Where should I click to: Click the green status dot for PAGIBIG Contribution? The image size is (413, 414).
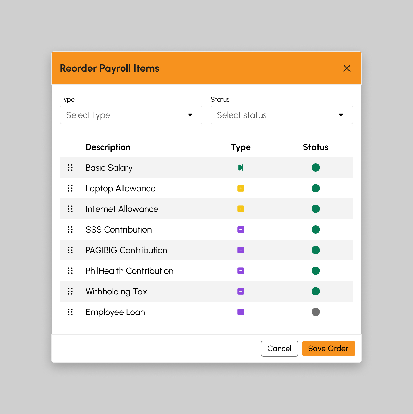click(x=316, y=250)
